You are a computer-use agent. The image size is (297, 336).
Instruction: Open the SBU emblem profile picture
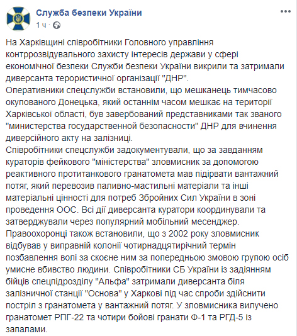click(18, 19)
